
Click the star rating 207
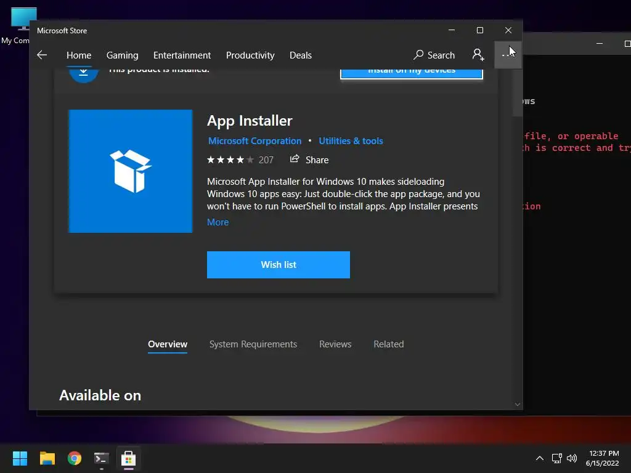240,160
